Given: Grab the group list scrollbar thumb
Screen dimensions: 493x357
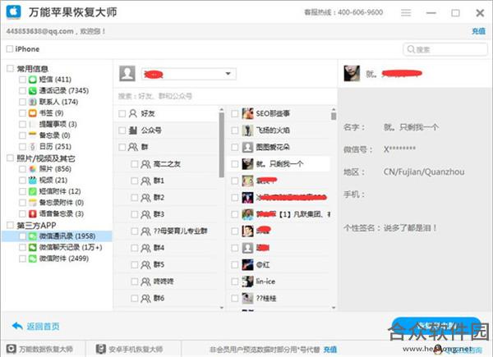Looking at the screenshot, I should [x=222, y=144].
